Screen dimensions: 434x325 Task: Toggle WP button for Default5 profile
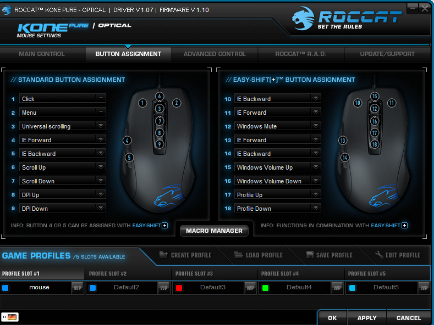pyautogui.click(x=424, y=288)
